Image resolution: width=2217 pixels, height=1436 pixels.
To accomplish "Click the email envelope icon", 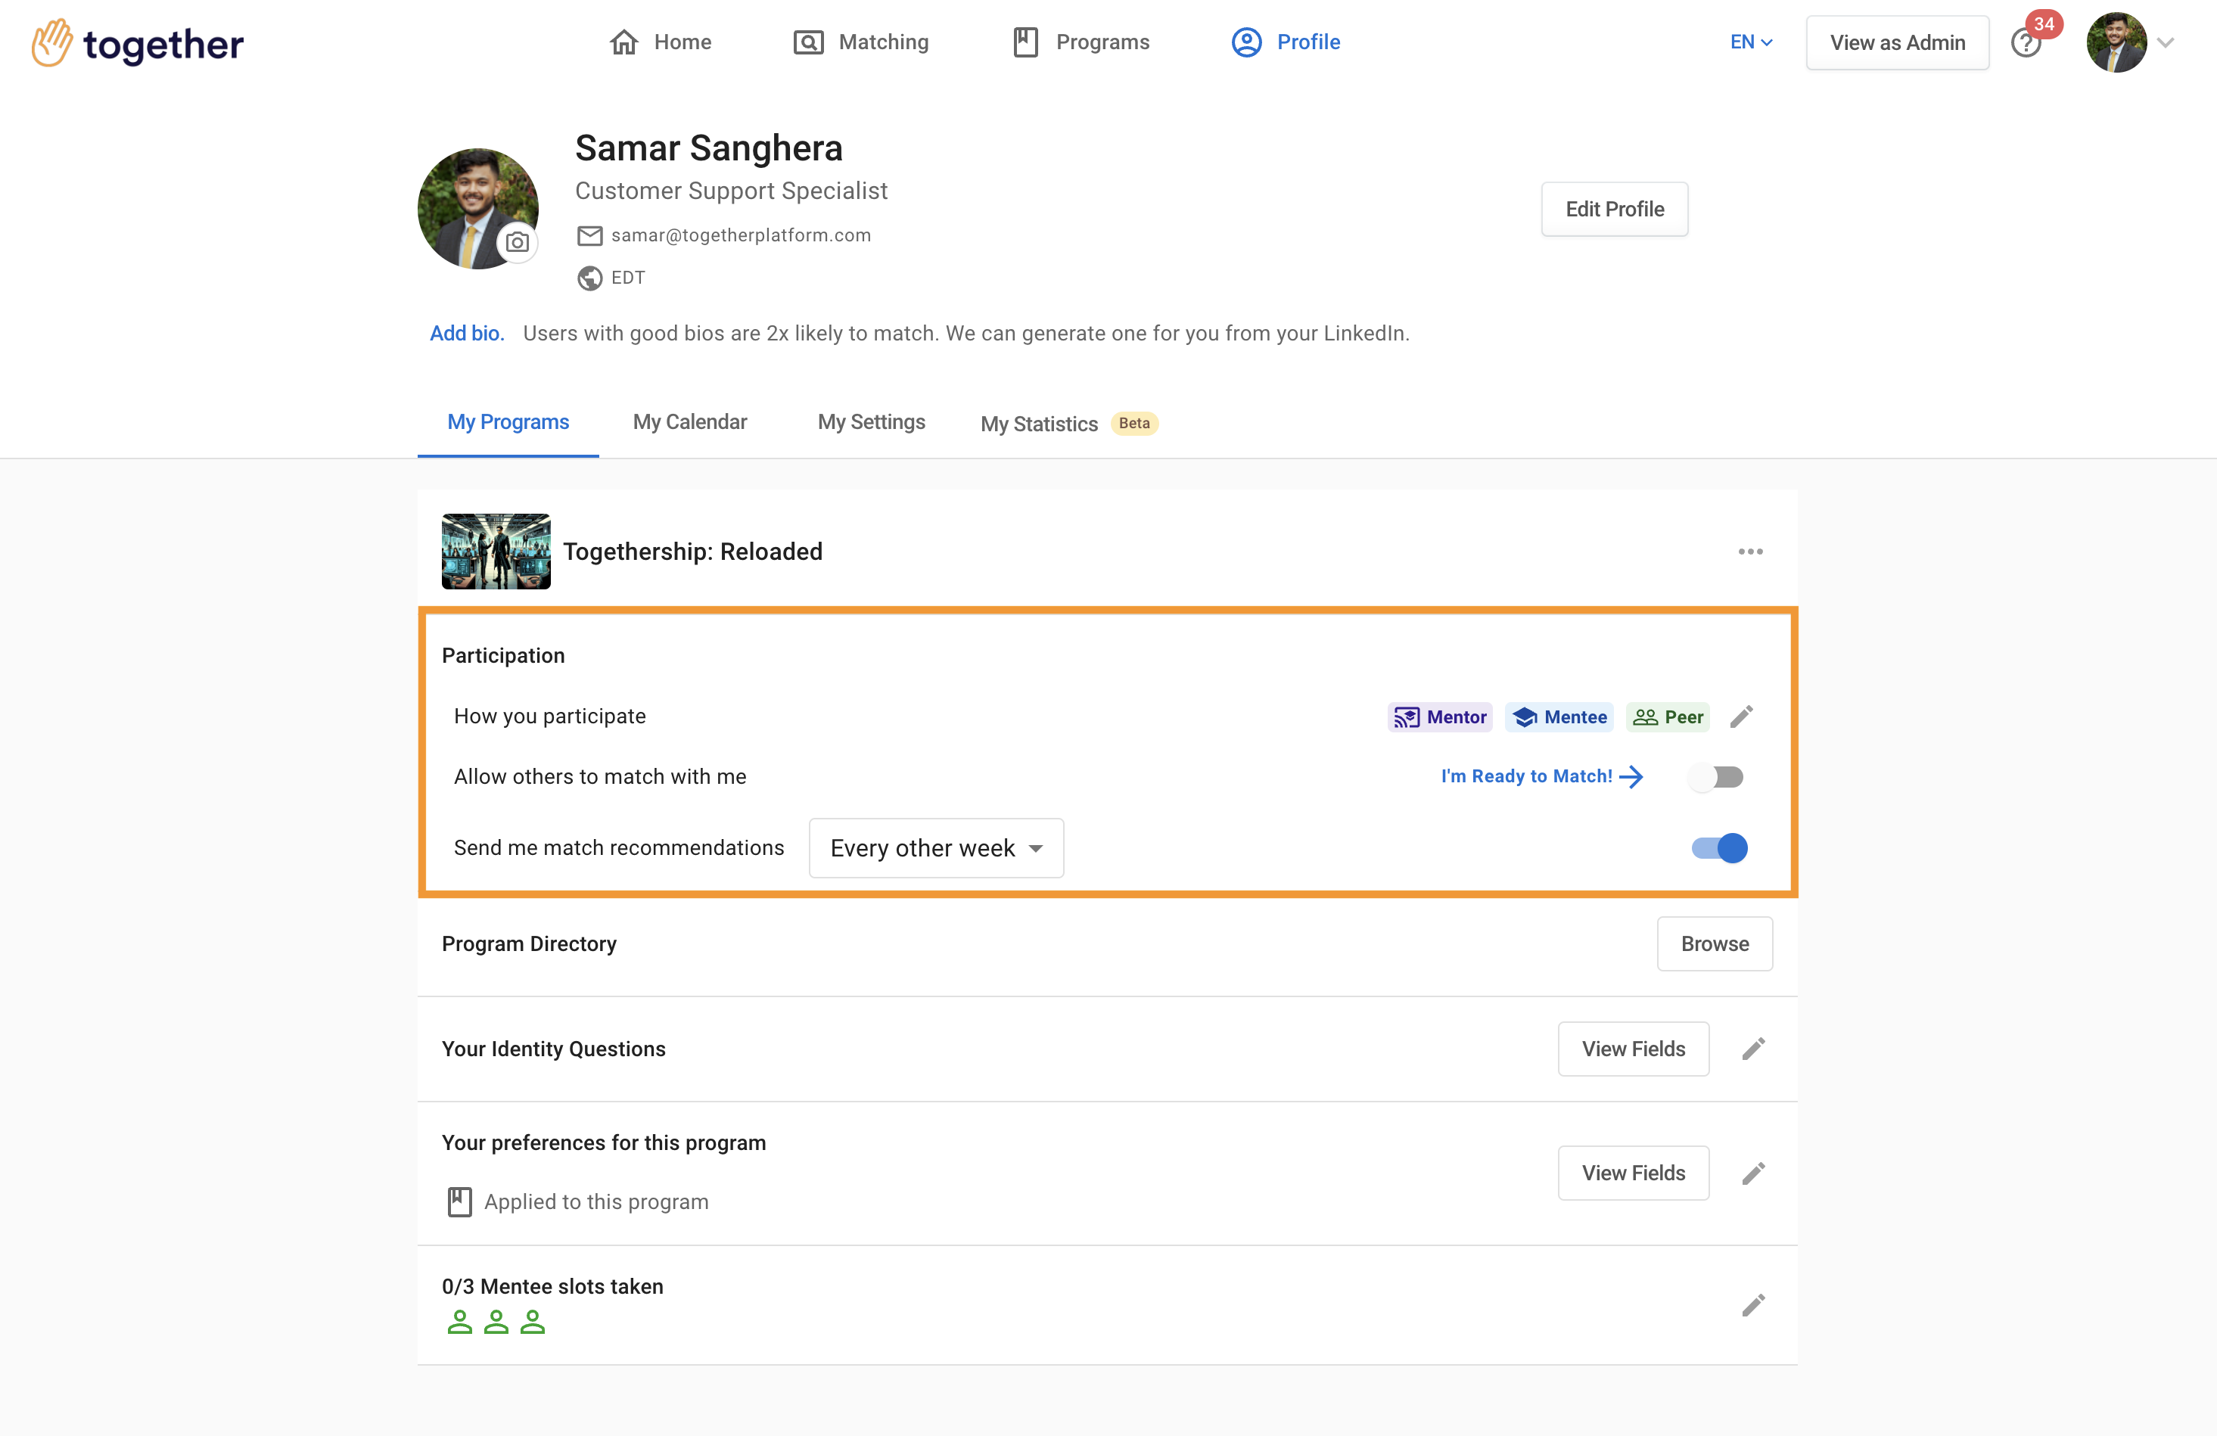I will 589,235.
